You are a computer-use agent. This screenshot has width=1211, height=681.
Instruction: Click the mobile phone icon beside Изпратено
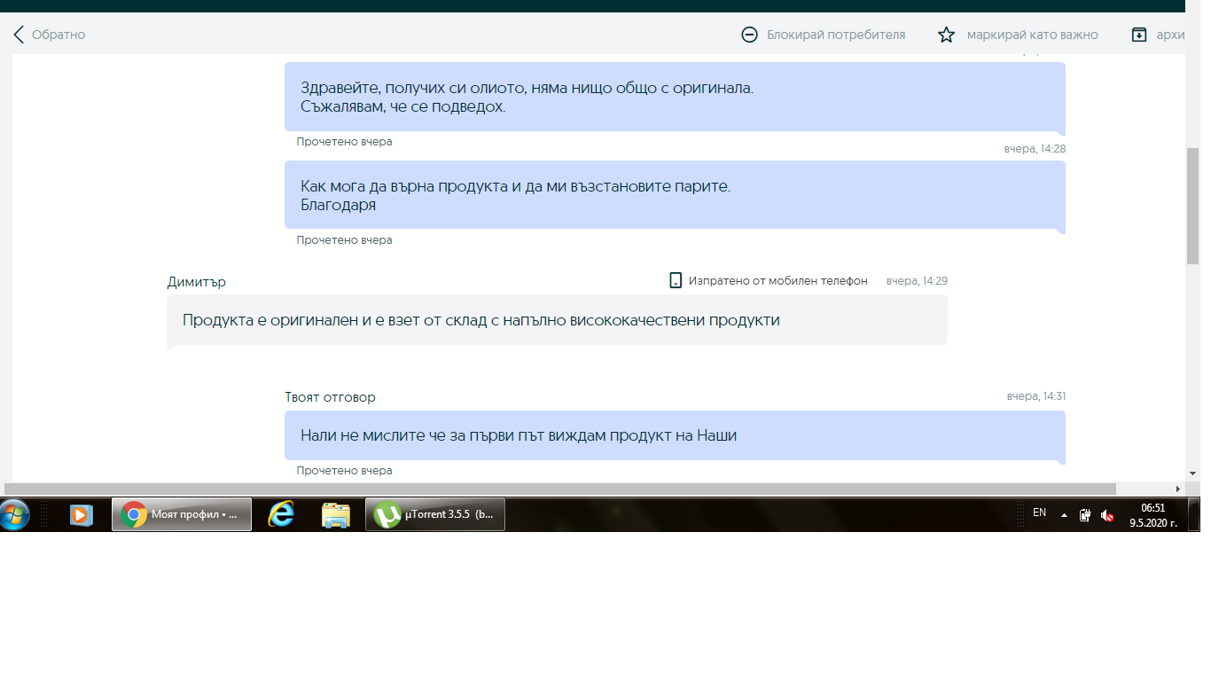pos(676,281)
